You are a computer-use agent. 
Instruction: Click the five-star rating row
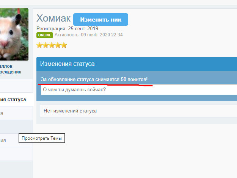pos(52,45)
